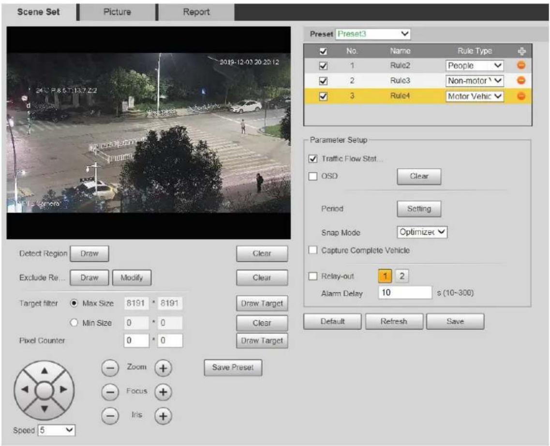
Task: Delete Rule3 using its orange minus icon
Action: pyautogui.click(x=521, y=81)
